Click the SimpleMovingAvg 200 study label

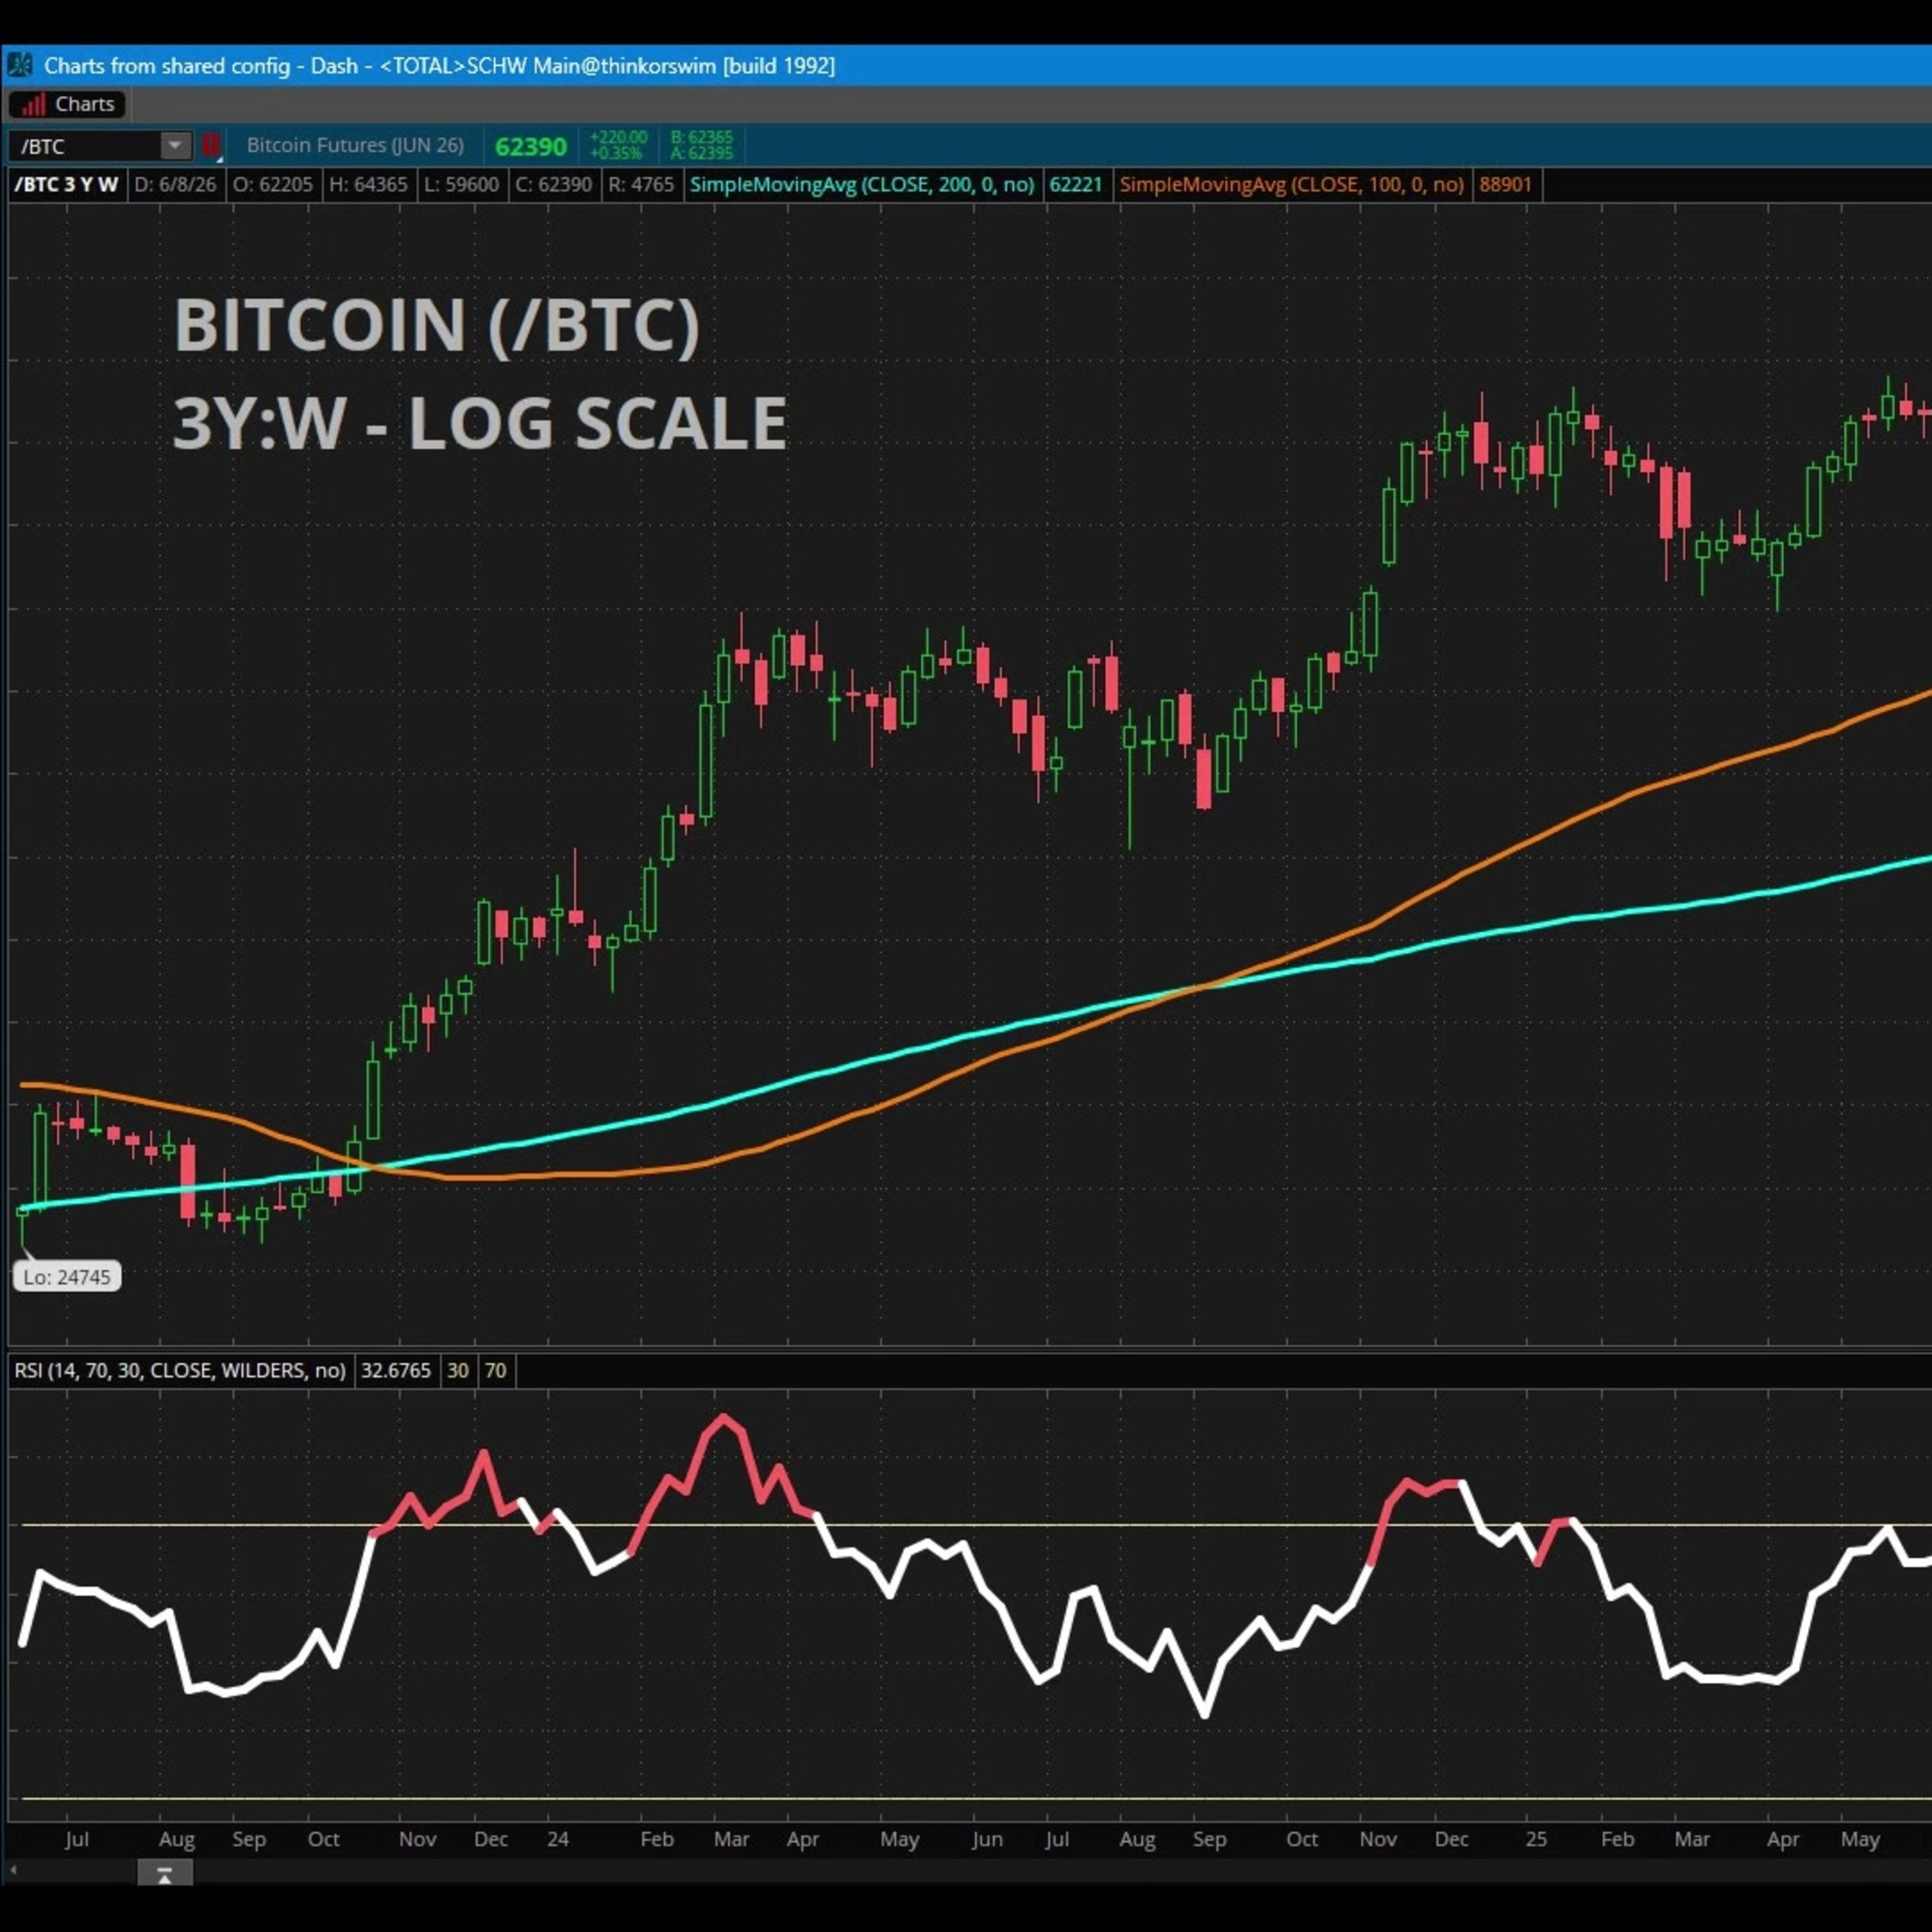[862, 184]
